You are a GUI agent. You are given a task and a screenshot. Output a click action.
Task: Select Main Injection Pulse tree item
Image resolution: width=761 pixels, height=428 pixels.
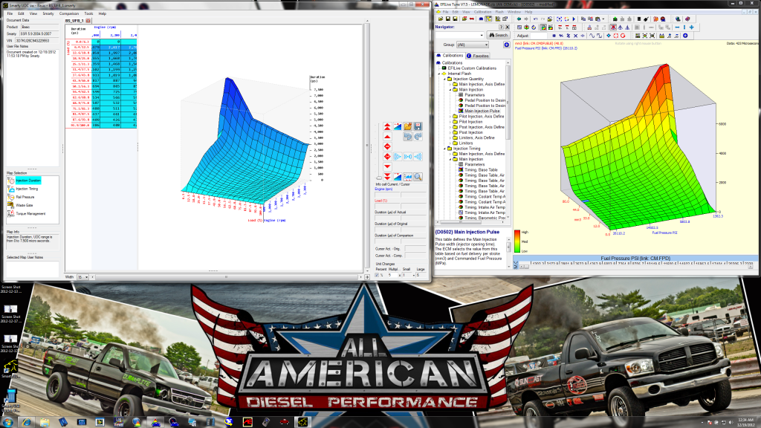coord(482,111)
